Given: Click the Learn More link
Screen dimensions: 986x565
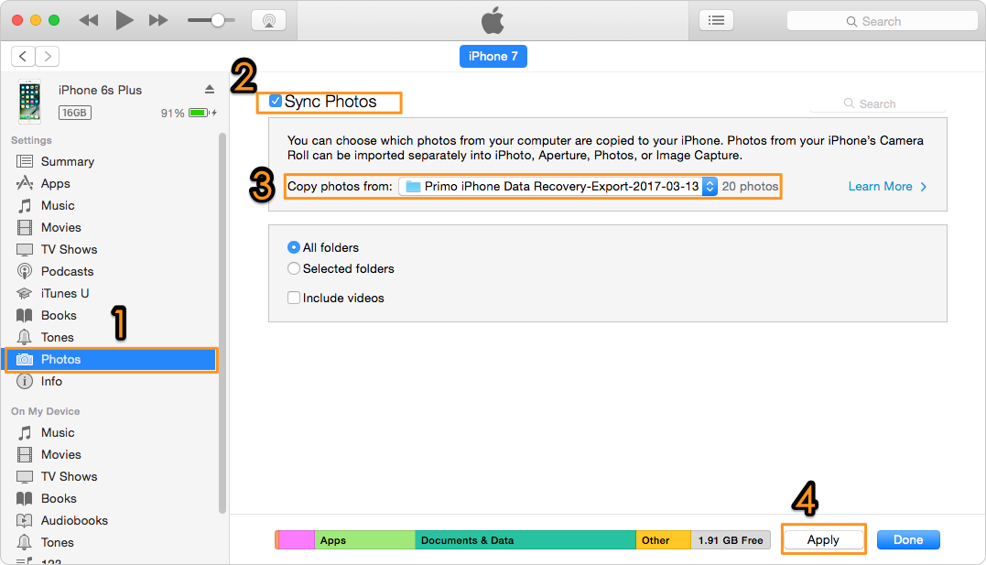Looking at the screenshot, I should 887,186.
